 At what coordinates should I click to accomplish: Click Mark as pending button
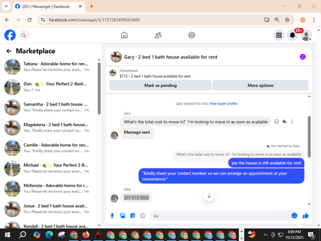(160, 85)
